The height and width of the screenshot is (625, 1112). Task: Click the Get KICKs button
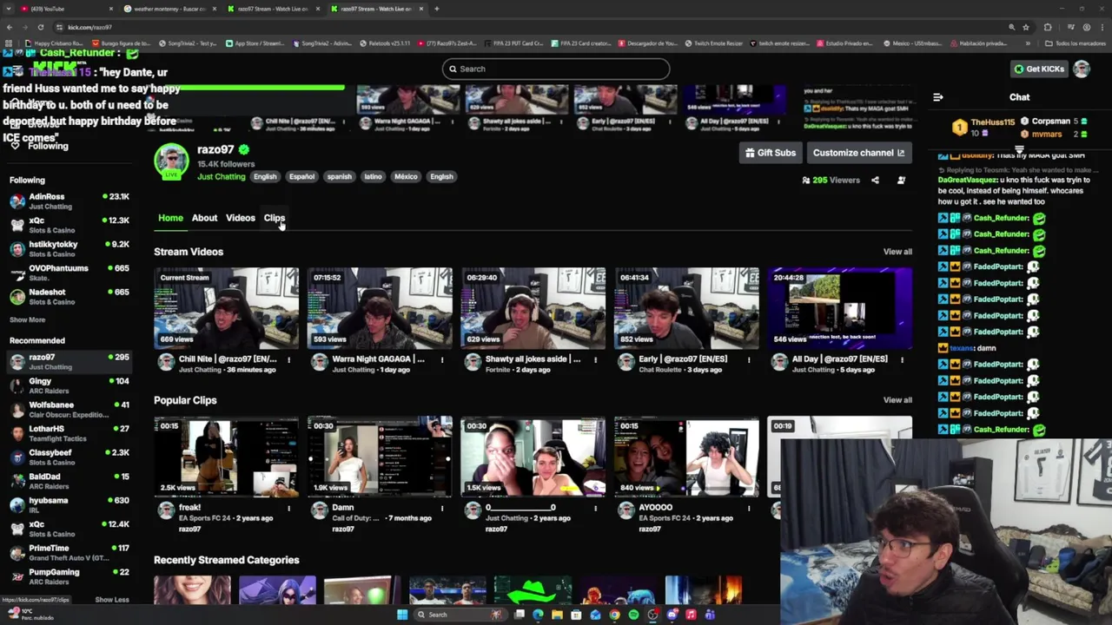(1039, 69)
